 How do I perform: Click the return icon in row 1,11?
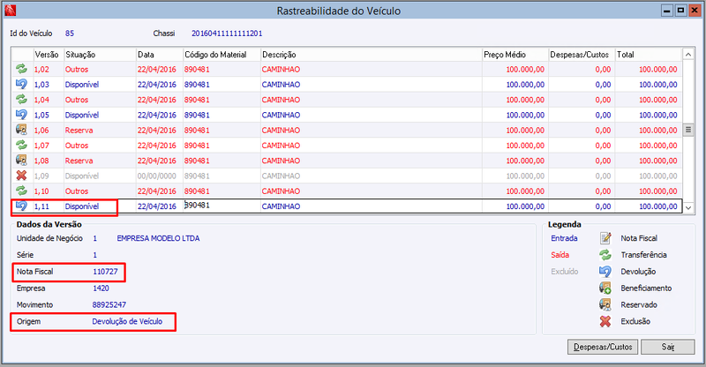[21, 206]
